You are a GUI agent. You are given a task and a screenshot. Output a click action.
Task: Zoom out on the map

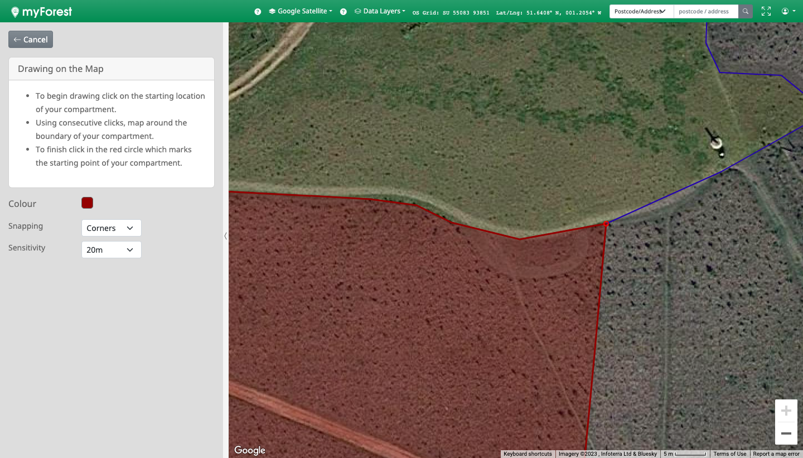pyautogui.click(x=786, y=433)
